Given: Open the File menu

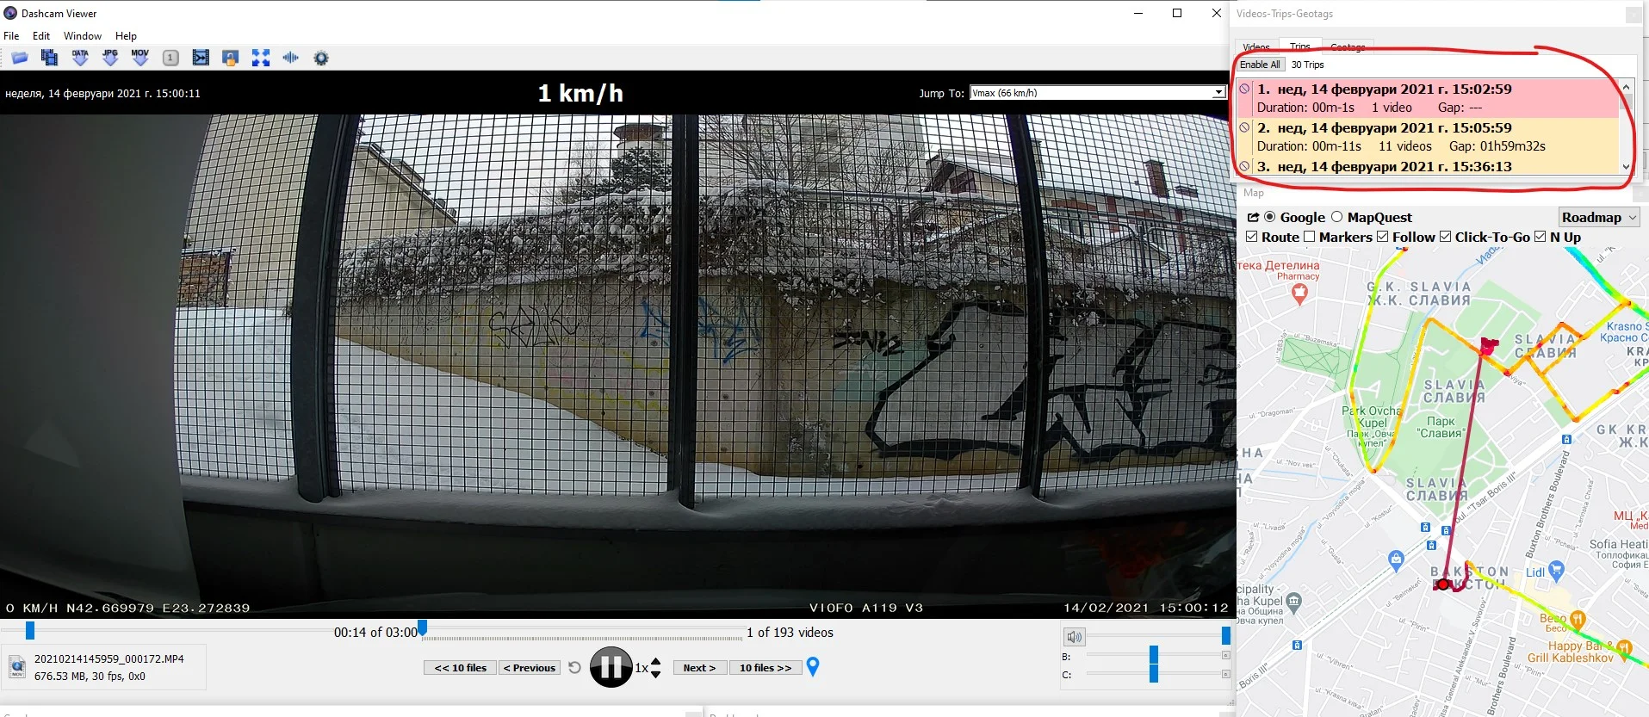Looking at the screenshot, I should [x=11, y=36].
